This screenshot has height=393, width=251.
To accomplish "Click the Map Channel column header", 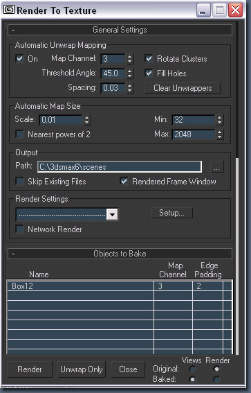I will 173,270.
